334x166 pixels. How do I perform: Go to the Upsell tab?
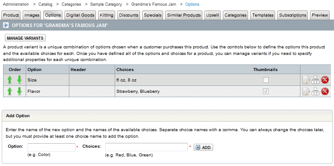(x=213, y=15)
